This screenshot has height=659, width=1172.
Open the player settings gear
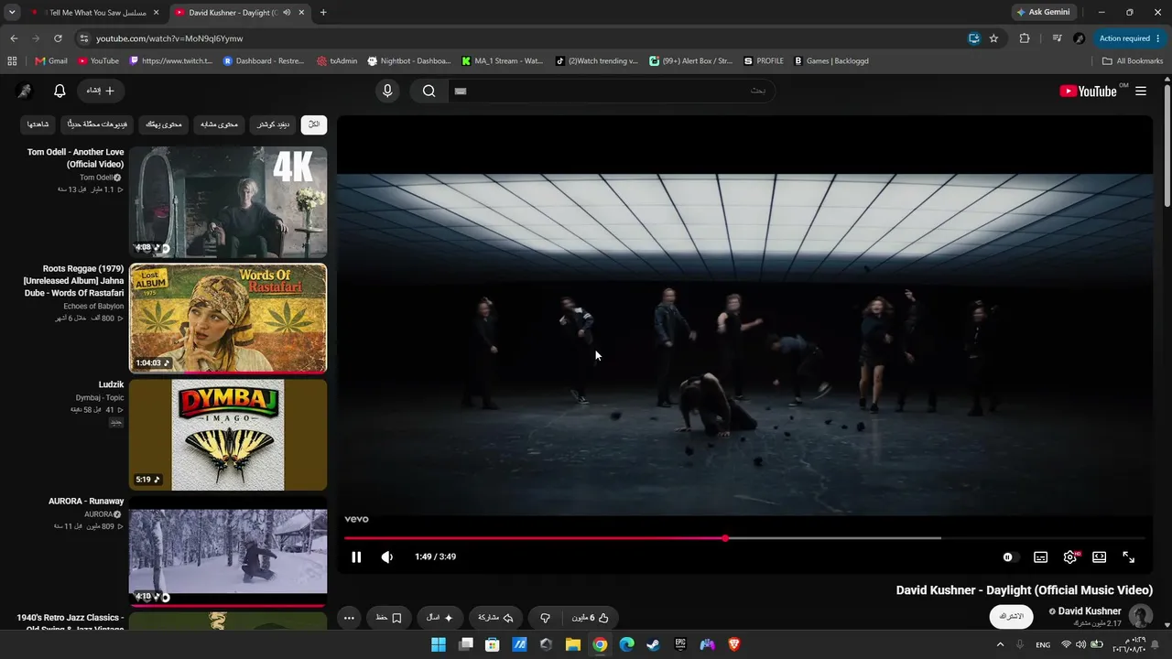click(1070, 556)
